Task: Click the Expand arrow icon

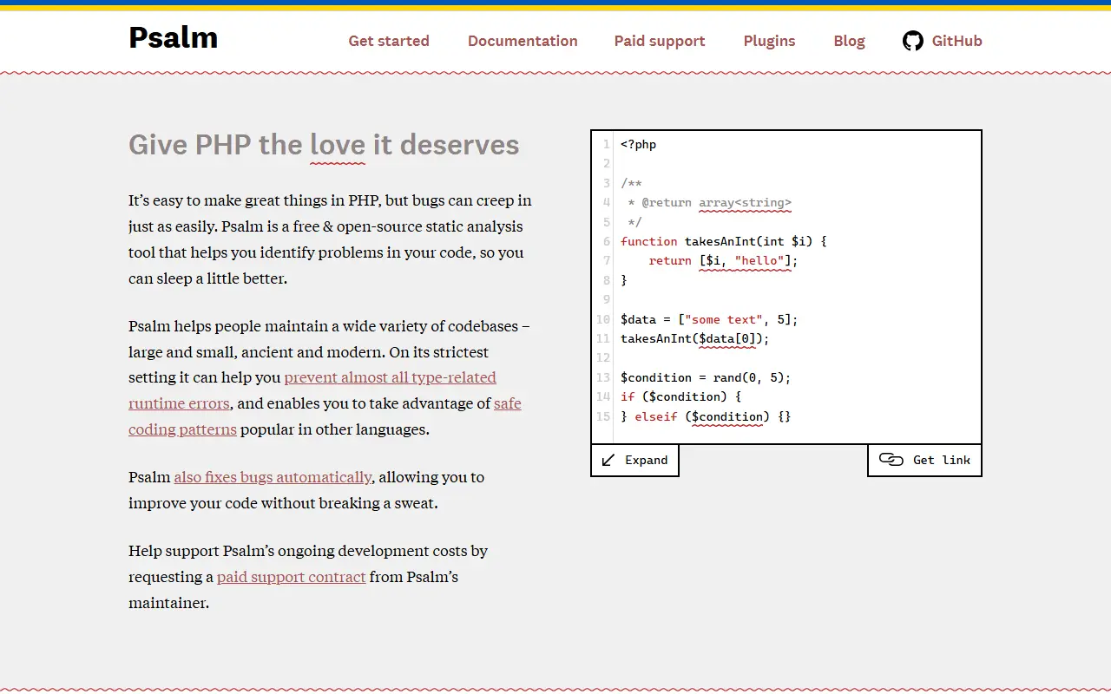Action: pos(608,460)
